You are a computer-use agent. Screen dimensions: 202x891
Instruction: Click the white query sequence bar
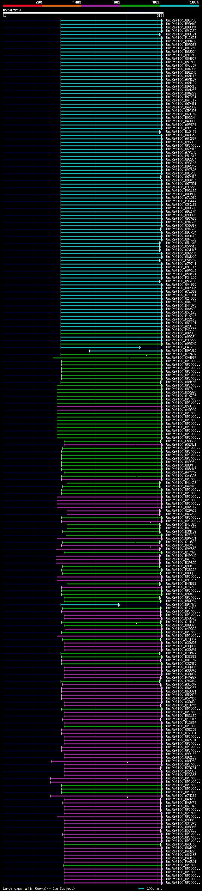(x=83, y=13)
